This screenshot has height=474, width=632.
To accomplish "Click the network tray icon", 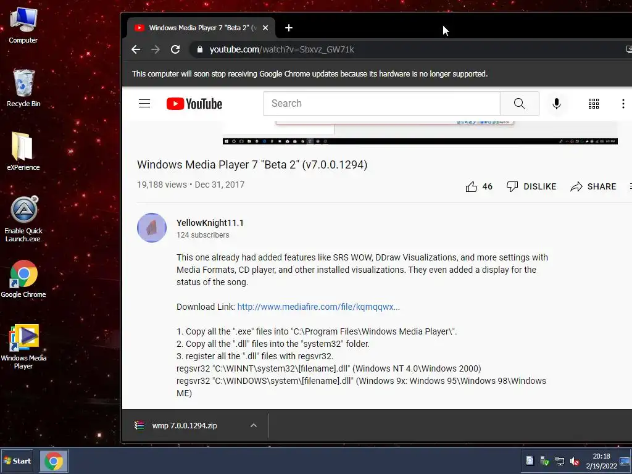I will [559, 461].
